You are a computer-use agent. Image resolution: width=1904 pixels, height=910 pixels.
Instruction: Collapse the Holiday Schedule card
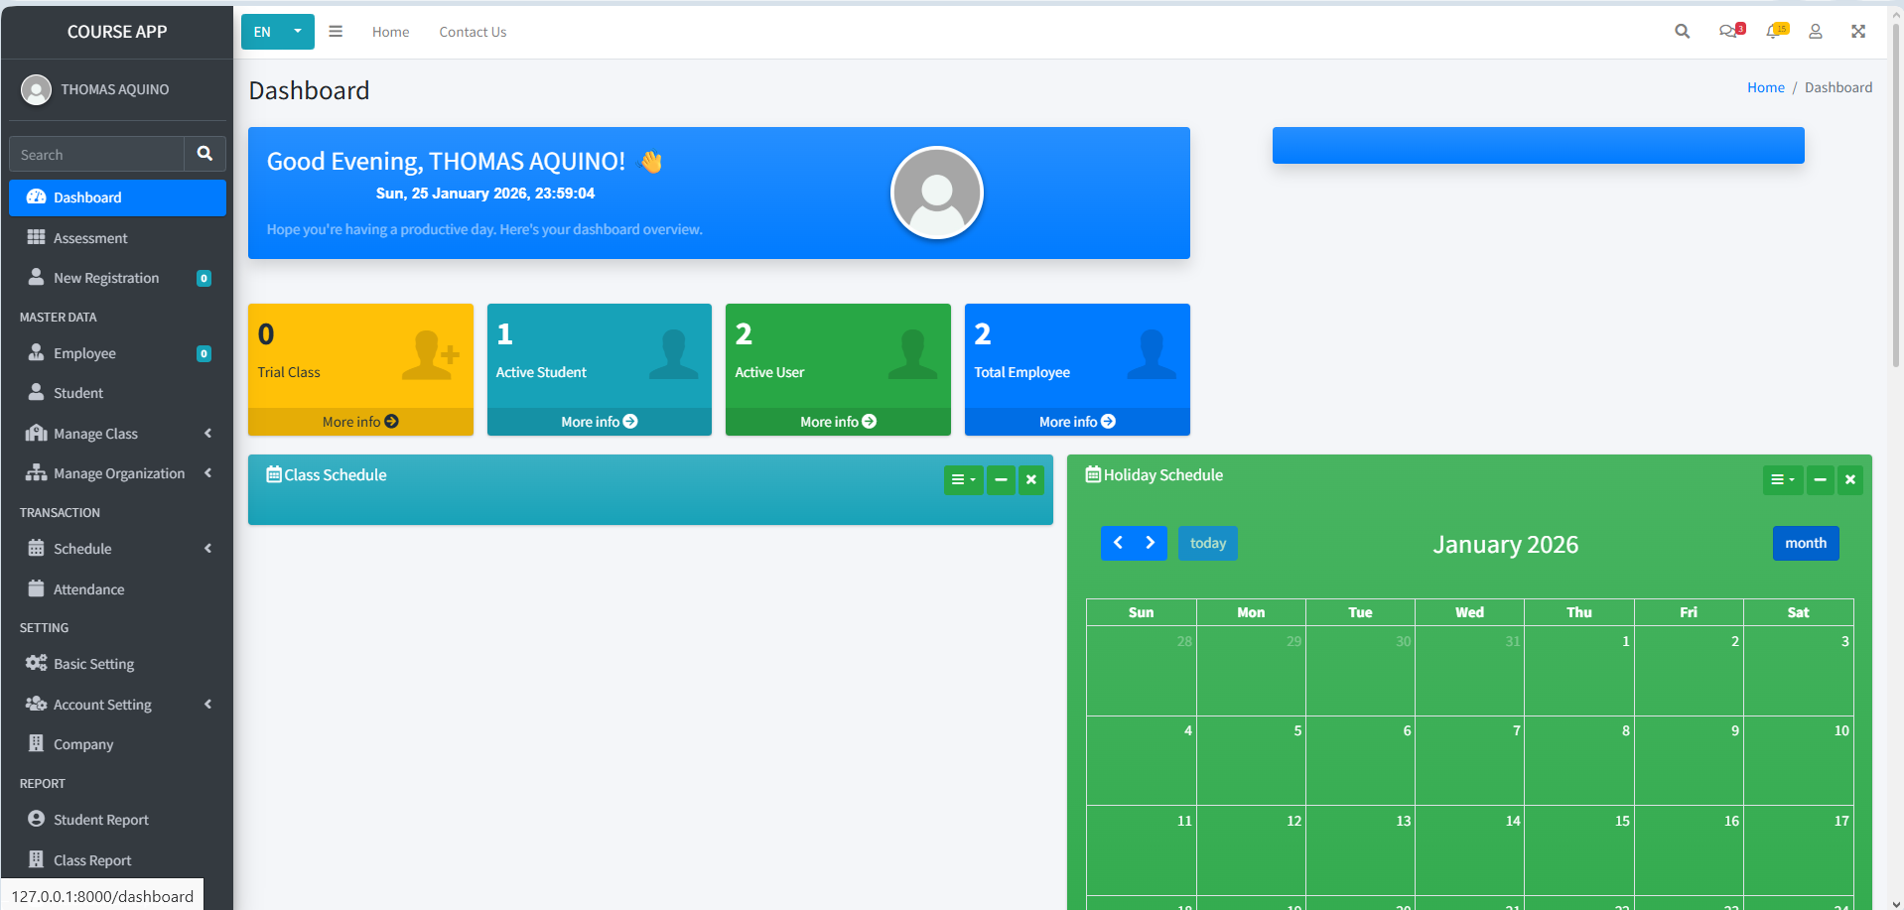click(x=1820, y=480)
